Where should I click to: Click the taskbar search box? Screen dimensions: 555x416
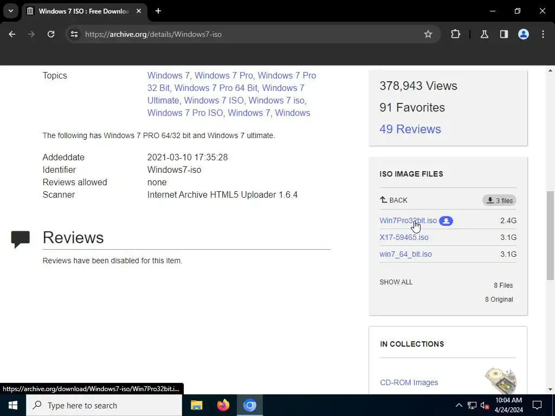pyautogui.click(x=104, y=405)
